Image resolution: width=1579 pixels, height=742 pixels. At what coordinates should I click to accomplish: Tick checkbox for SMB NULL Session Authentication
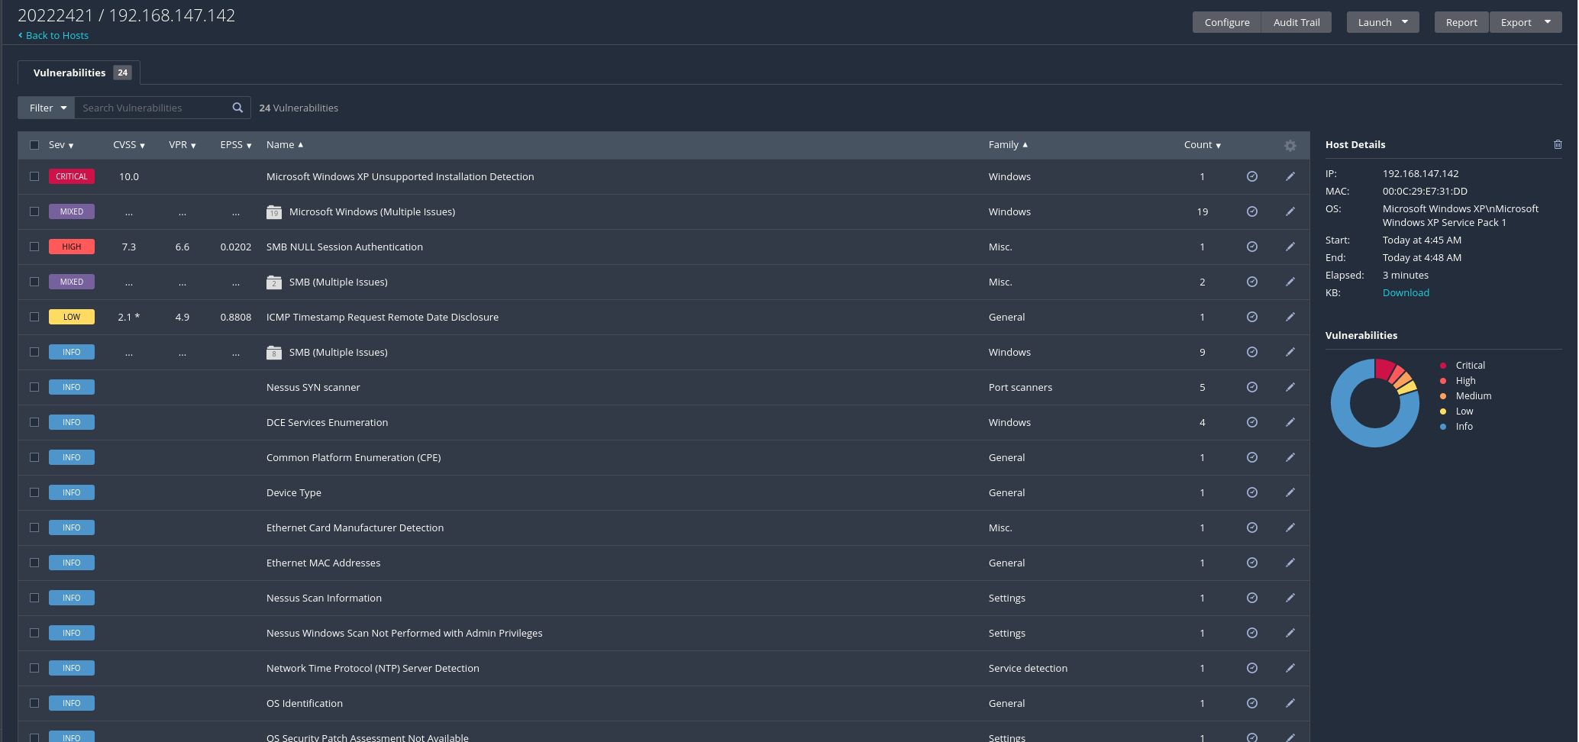pos(34,247)
